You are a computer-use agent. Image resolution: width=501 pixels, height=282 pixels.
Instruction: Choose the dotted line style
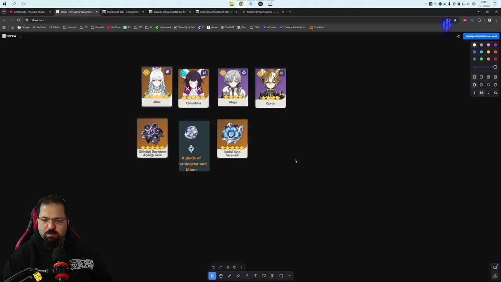pos(488,85)
